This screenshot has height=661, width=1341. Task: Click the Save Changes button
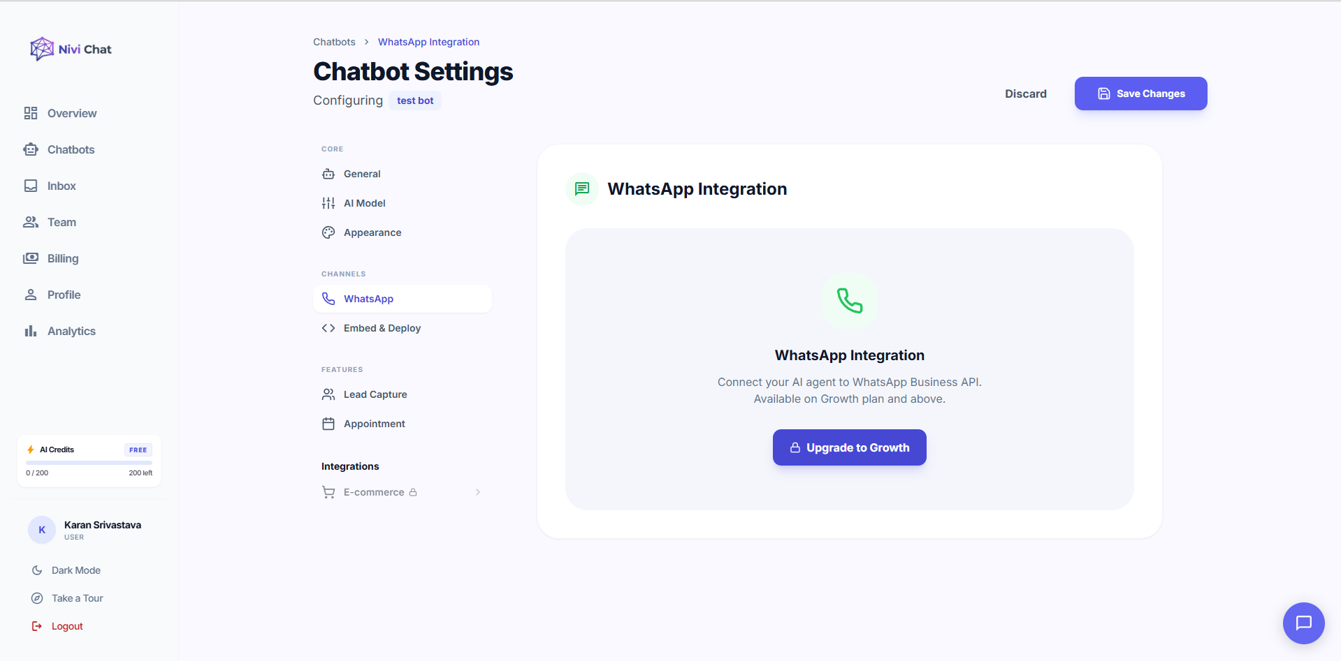click(1140, 94)
